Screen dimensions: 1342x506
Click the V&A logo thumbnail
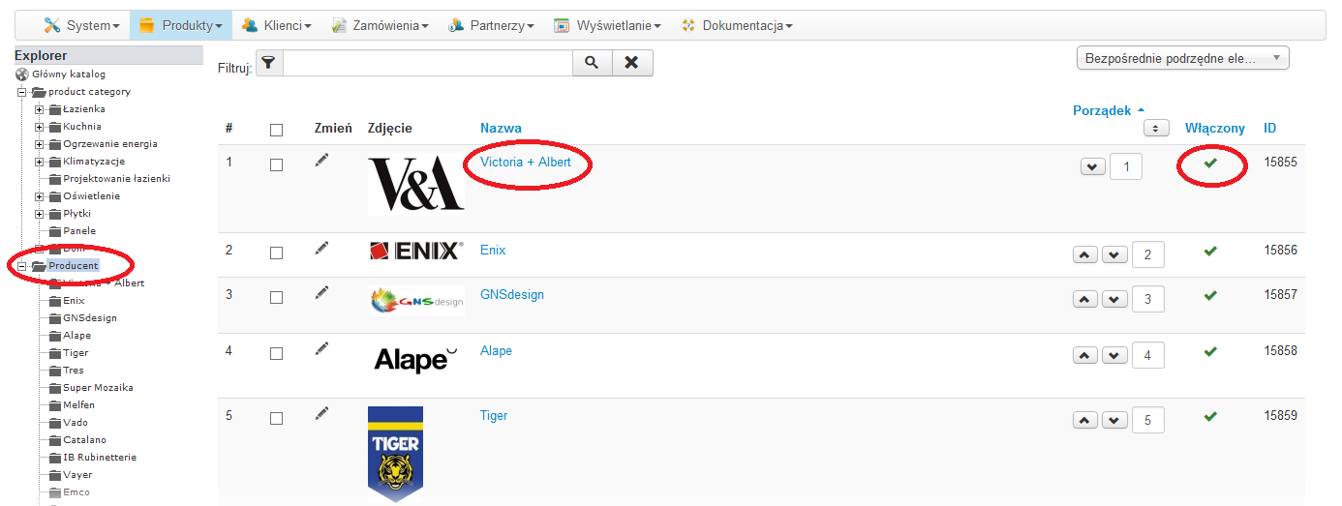tap(416, 185)
